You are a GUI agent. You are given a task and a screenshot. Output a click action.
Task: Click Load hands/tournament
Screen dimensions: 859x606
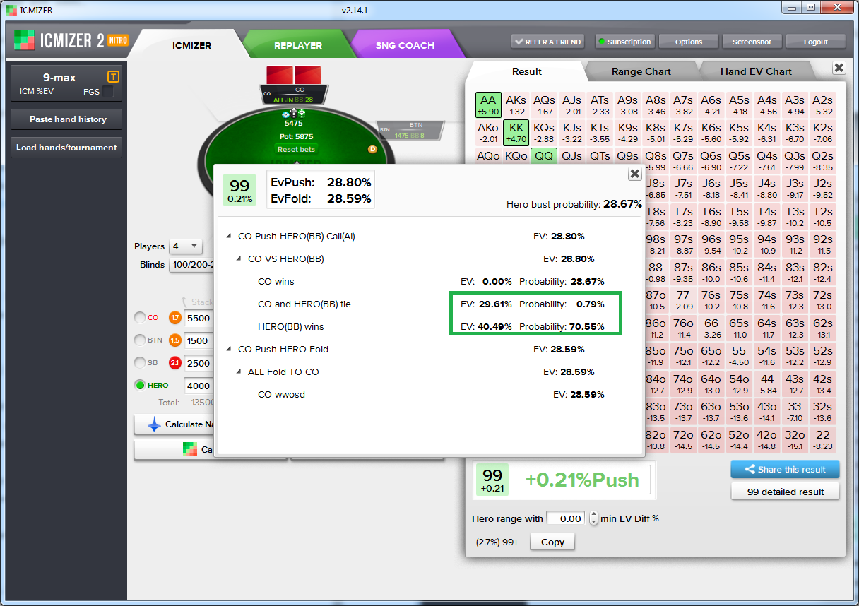[x=66, y=148]
